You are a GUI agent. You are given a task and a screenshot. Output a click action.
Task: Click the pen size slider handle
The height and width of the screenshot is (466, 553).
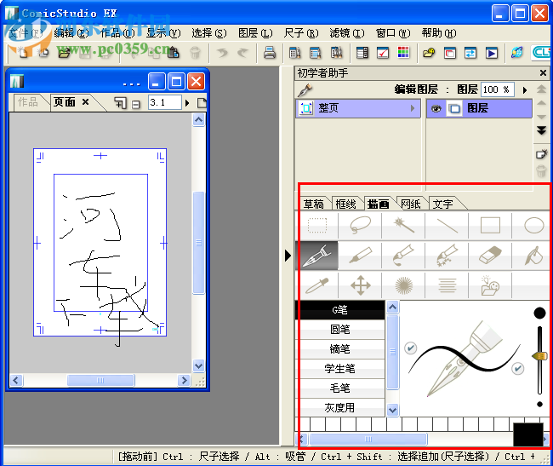pos(540,356)
